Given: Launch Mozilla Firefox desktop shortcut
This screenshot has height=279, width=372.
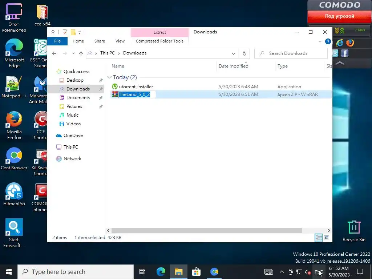Looking at the screenshot, I should point(14,125).
